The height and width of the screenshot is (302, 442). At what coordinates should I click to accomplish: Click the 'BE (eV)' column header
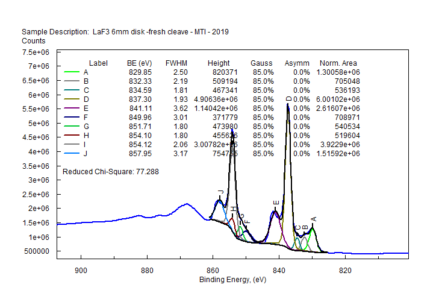tap(139, 63)
